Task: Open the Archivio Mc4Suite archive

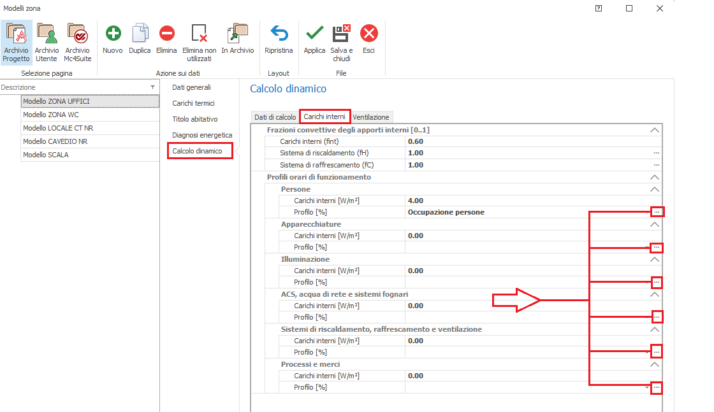Action: click(76, 33)
